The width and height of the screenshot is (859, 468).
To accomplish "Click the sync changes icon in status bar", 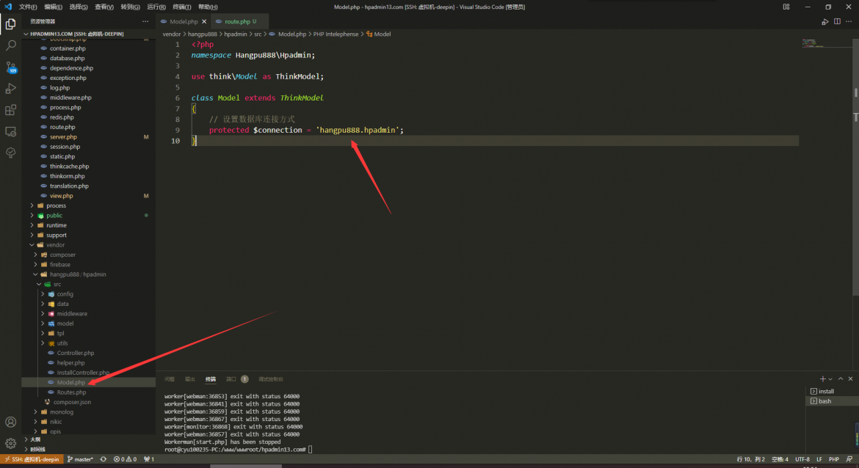I will (103, 459).
